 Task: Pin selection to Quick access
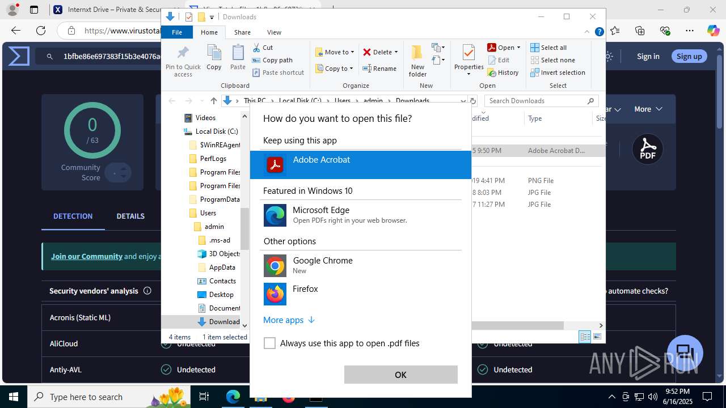(183, 61)
